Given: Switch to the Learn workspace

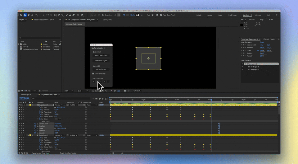Looking at the screenshot, I should point(220,15).
